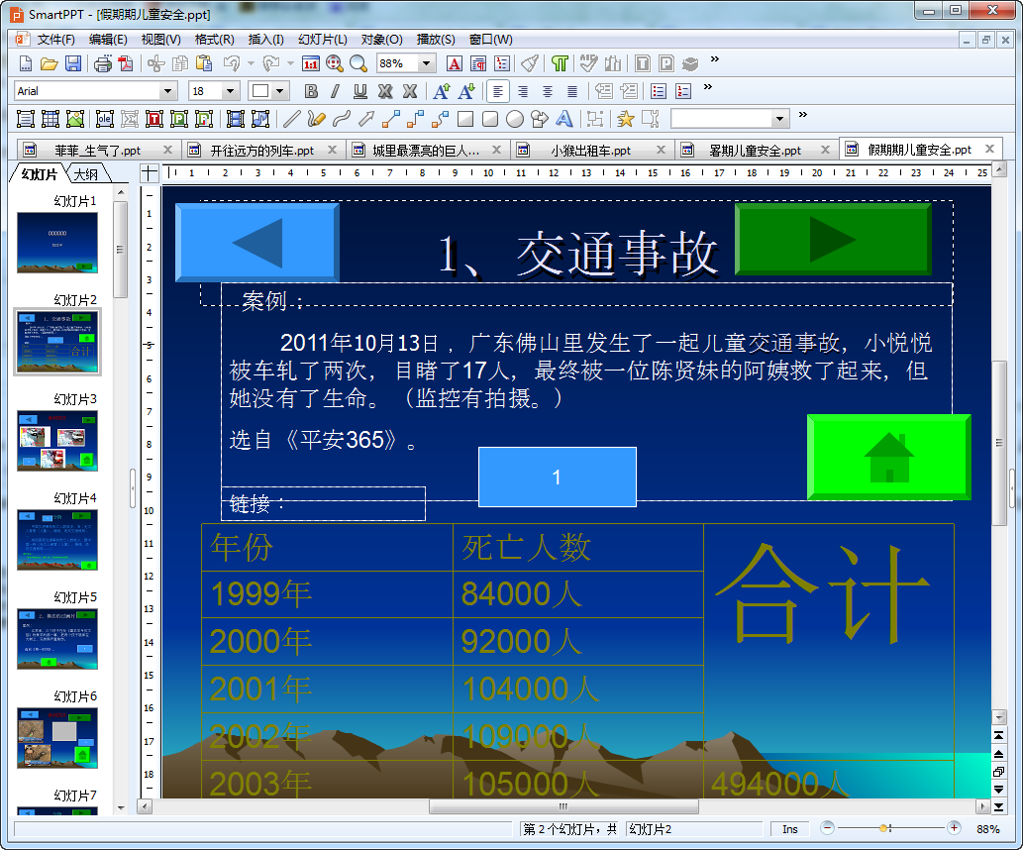Screen dimensions: 1023x850
Task: Click the Ins indicator in status bar
Action: pyautogui.click(x=789, y=829)
